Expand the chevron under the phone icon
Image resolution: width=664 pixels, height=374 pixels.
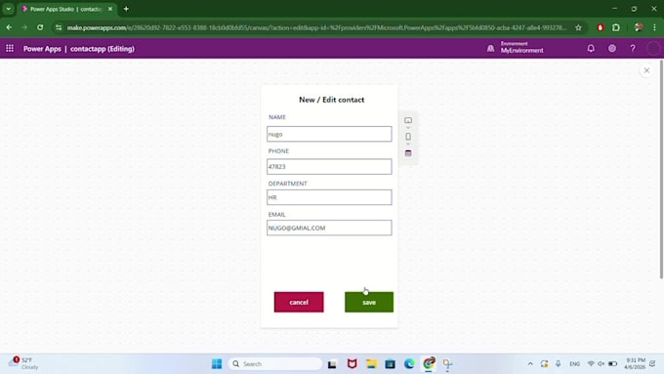[408, 144]
